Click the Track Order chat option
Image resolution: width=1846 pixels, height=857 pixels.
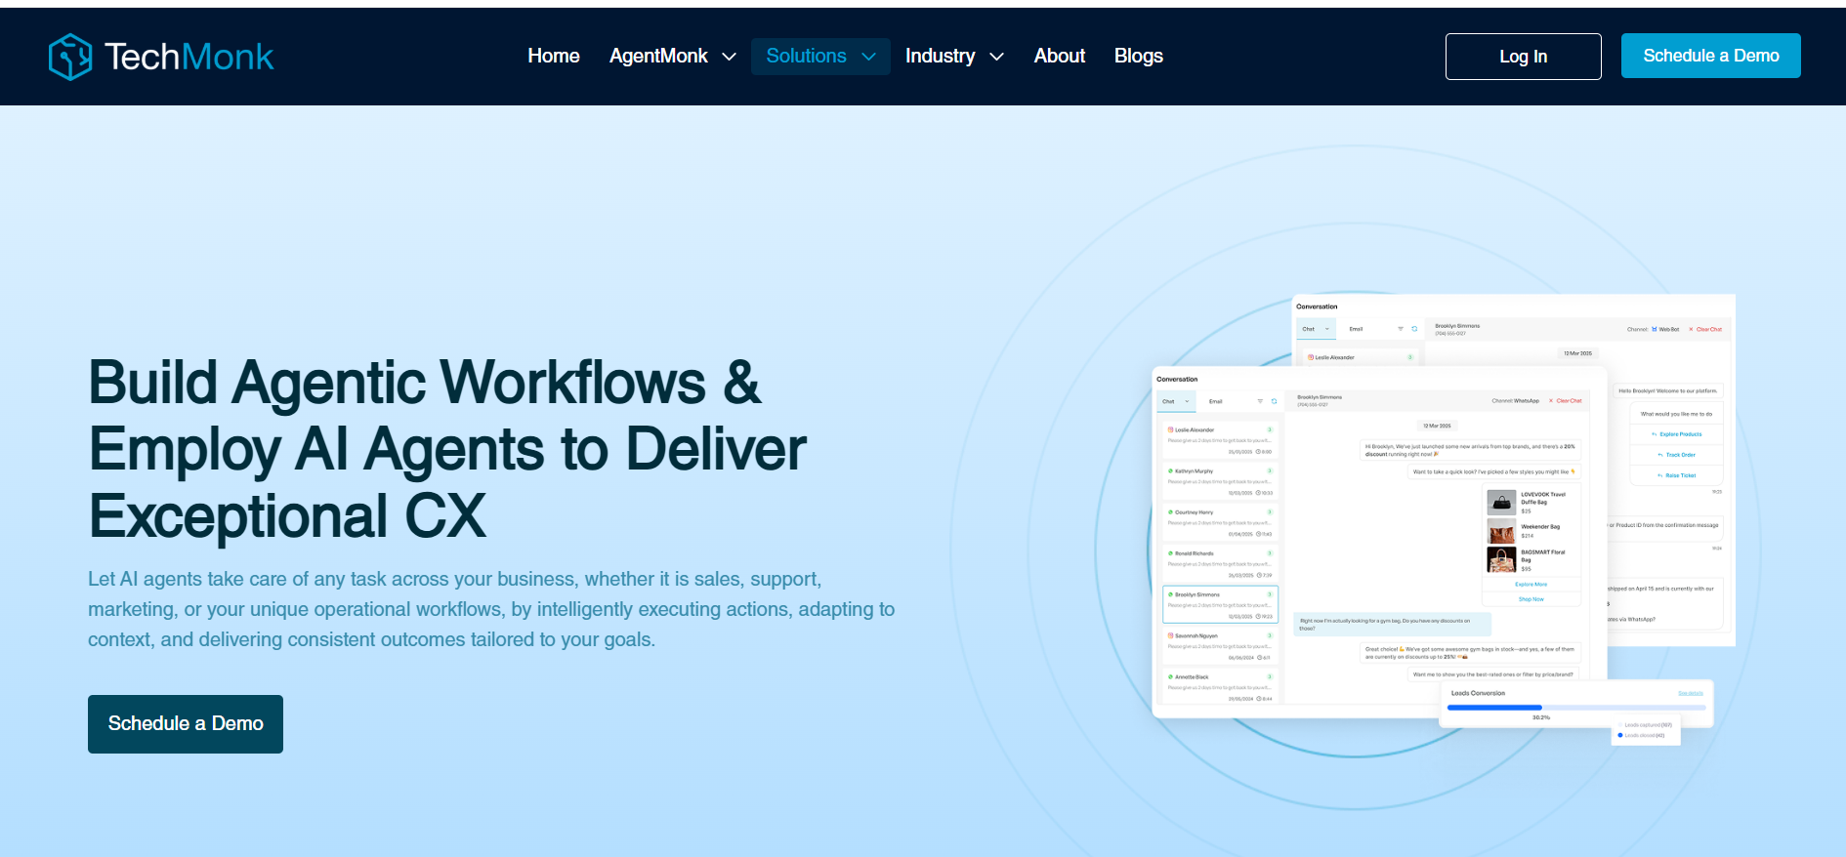(1677, 455)
